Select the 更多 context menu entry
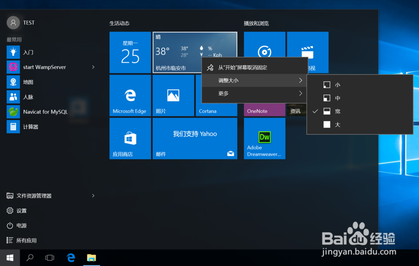 pos(254,93)
